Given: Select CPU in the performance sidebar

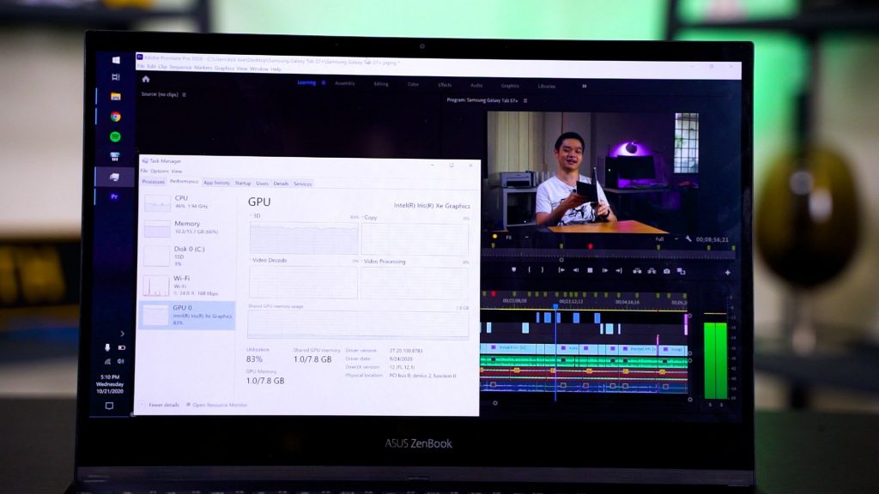Looking at the screenshot, I should point(187,202).
